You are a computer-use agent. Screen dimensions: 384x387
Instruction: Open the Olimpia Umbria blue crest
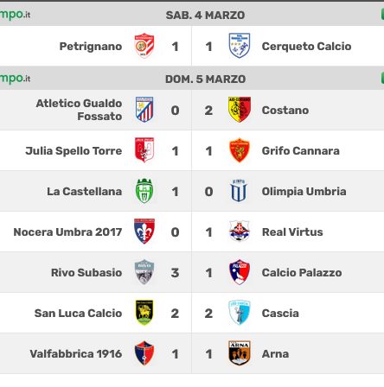(240, 191)
